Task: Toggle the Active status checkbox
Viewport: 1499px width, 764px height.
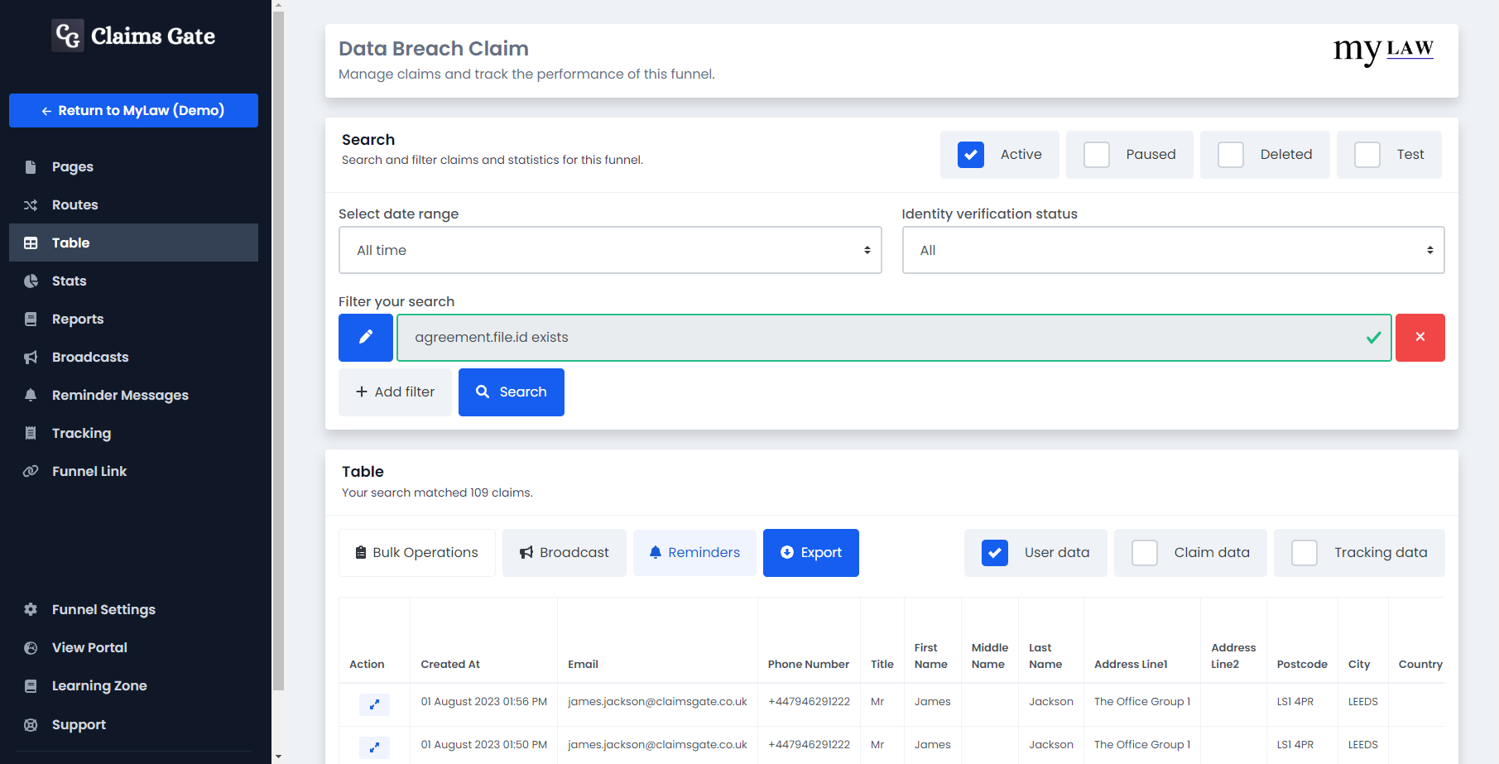Action: (970, 155)
